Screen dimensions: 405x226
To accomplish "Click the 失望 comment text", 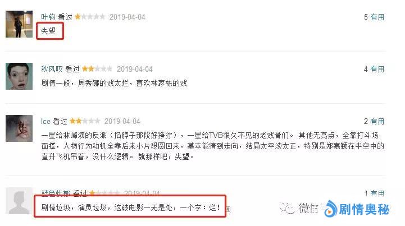I will (48, 31).
